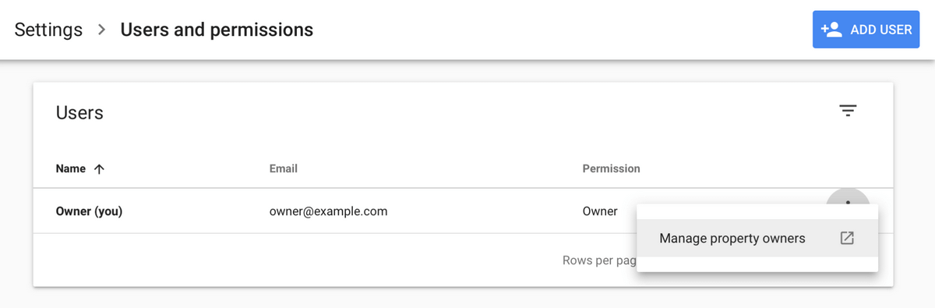
Task: Click the Email column header
Action: tap(284, 168)
